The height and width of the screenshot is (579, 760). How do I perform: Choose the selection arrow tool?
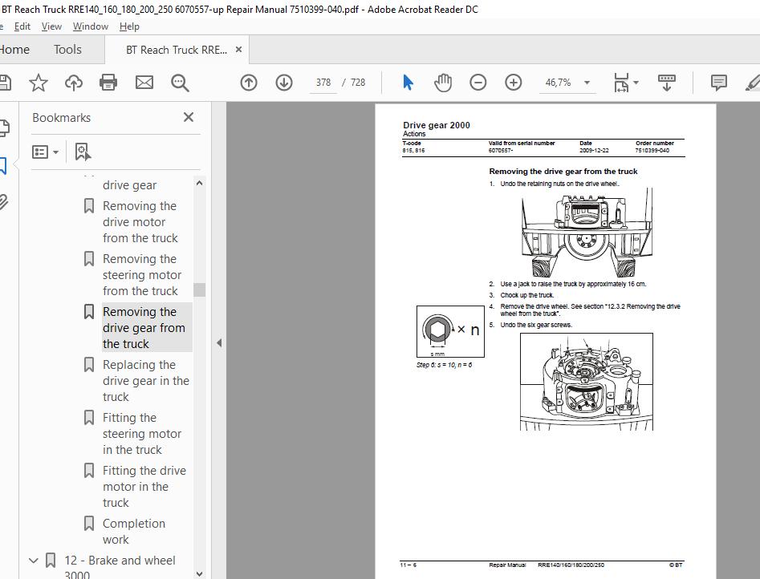[x=408, y=83]
